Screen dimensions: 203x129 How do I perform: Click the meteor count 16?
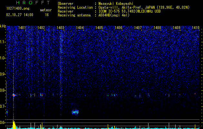tap(47, 15)
